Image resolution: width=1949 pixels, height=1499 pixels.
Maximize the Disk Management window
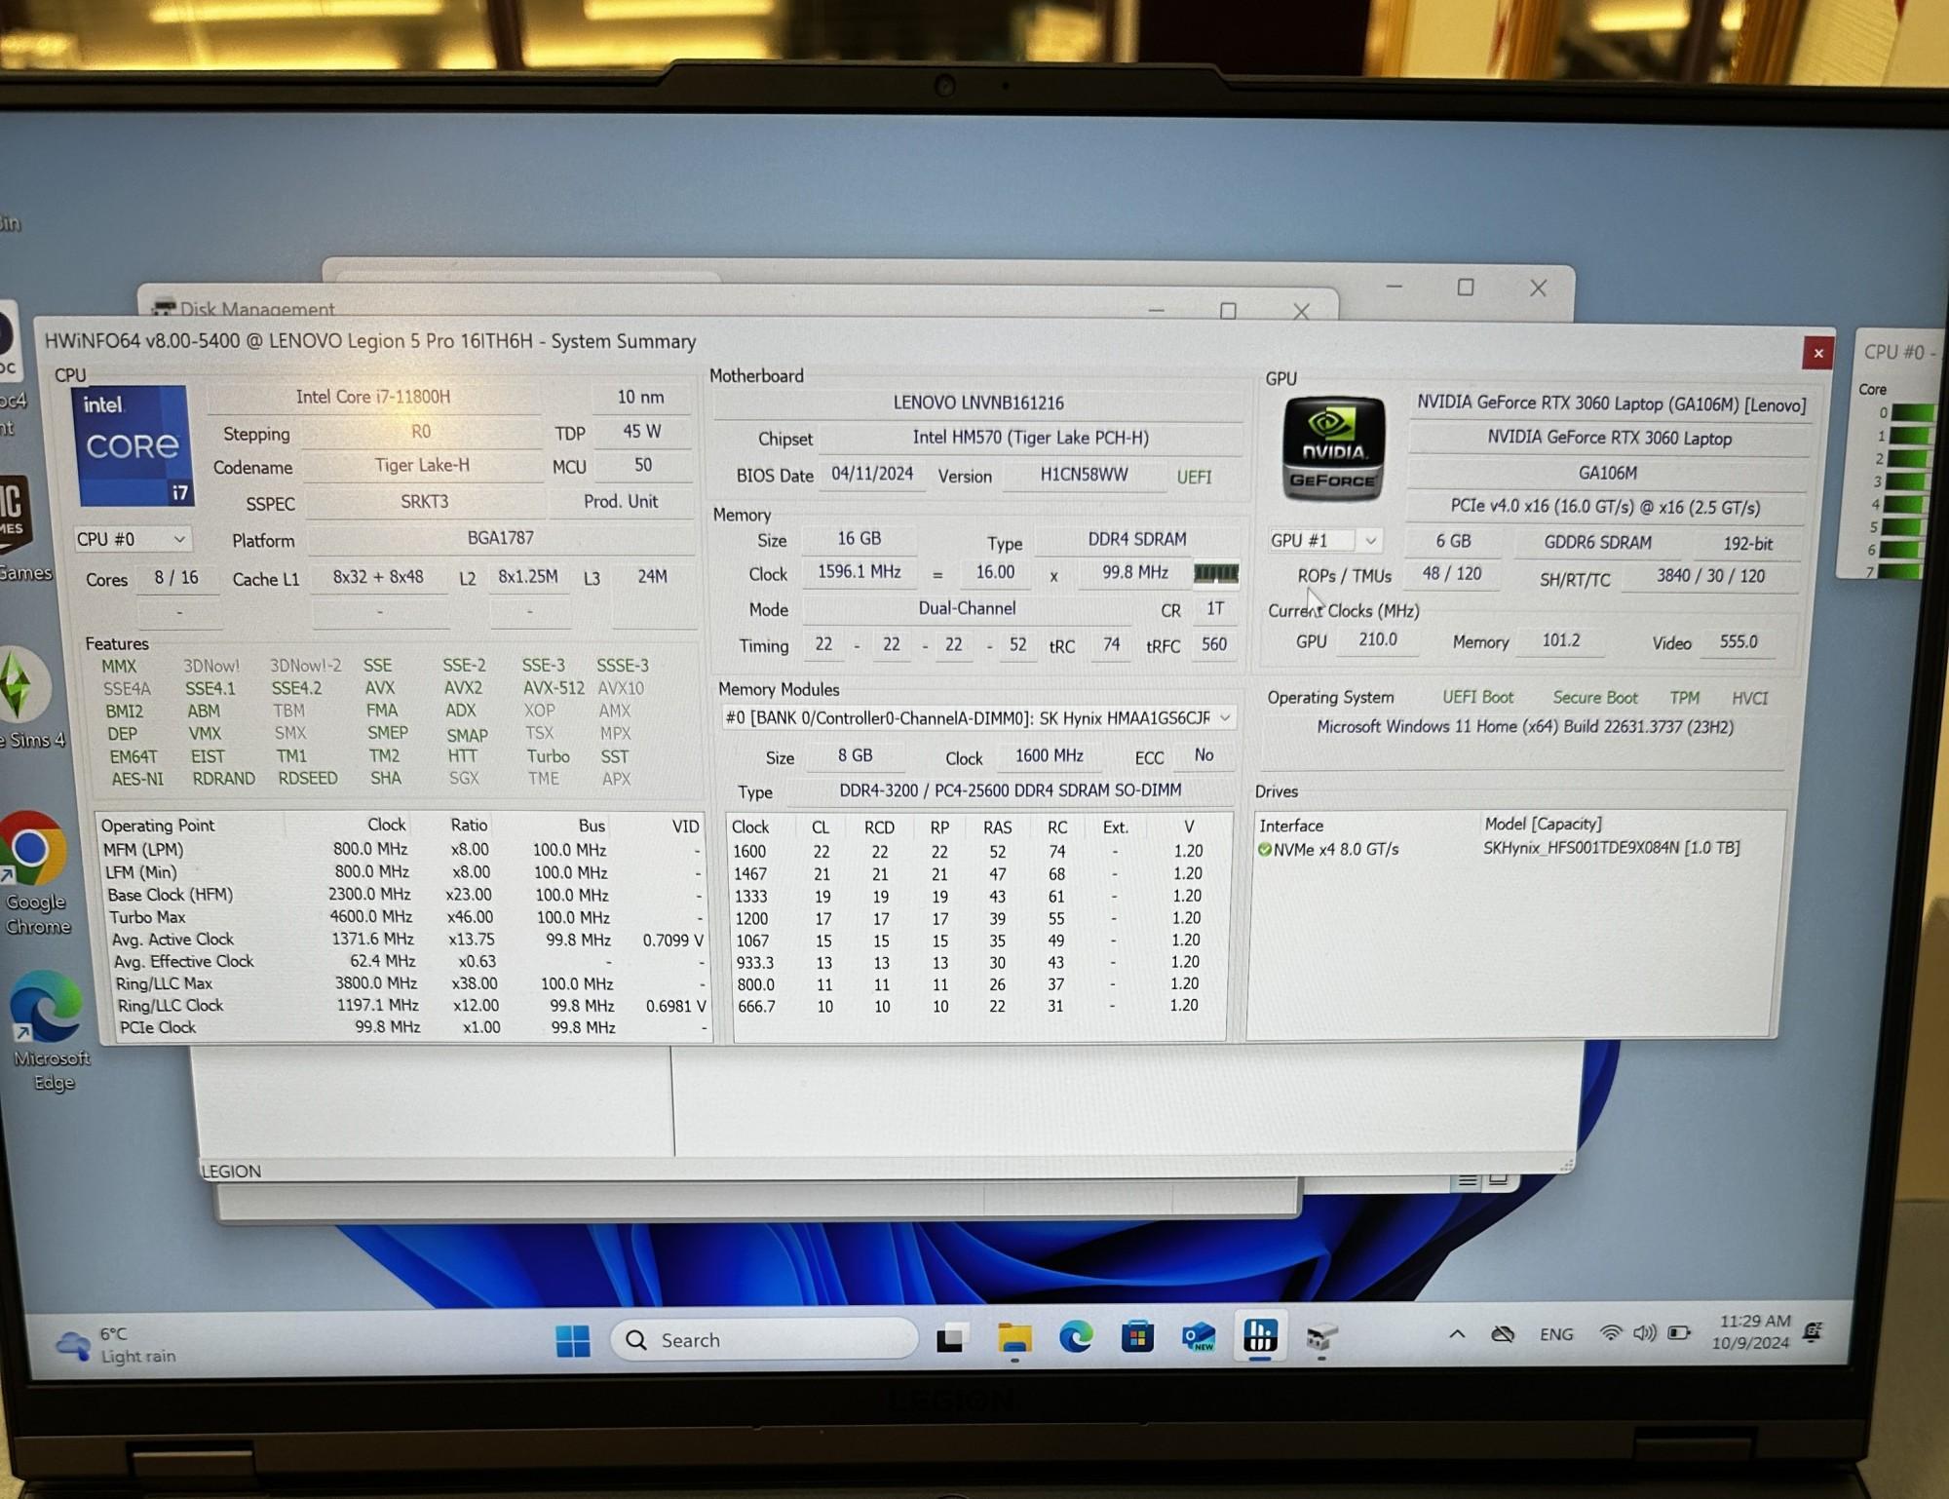click(x=1228, y=311)
